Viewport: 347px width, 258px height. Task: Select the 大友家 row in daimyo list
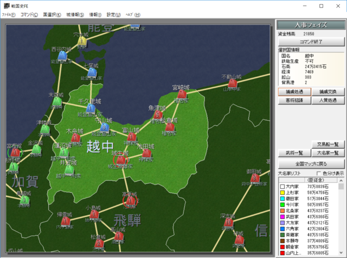tap(309, 223)
